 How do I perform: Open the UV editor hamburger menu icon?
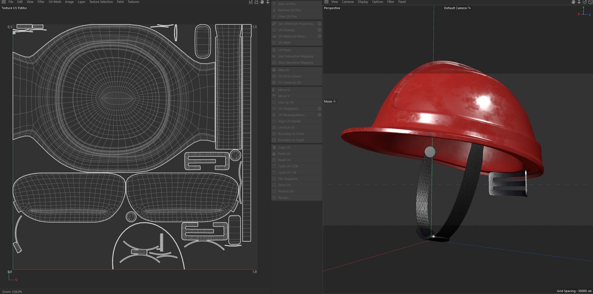(4, 2)
